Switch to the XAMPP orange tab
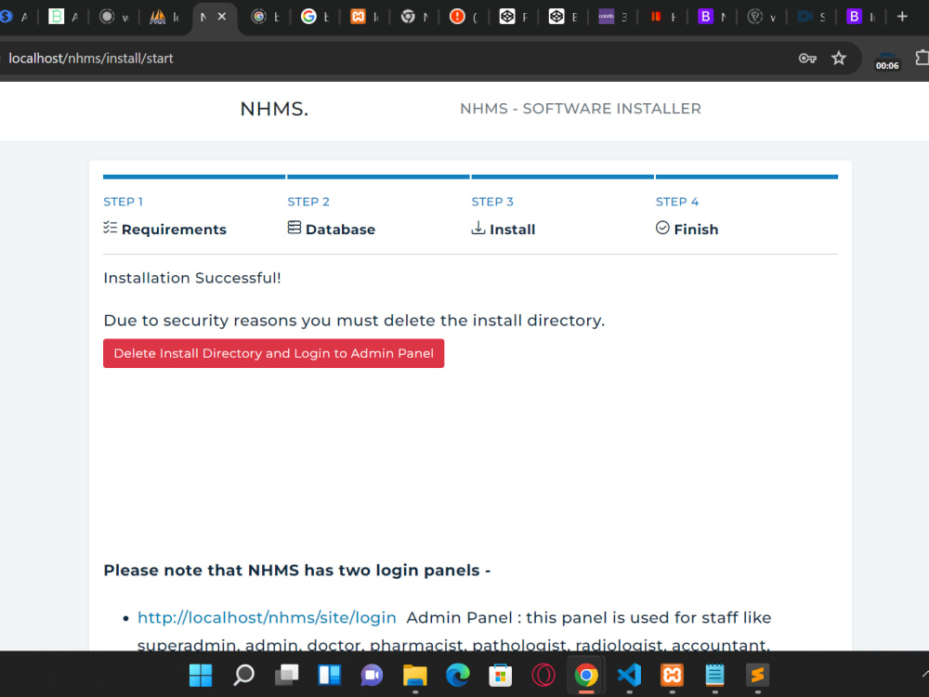This screenshot has height=697, width=929. pyautogui.click(x=358, y=17)
